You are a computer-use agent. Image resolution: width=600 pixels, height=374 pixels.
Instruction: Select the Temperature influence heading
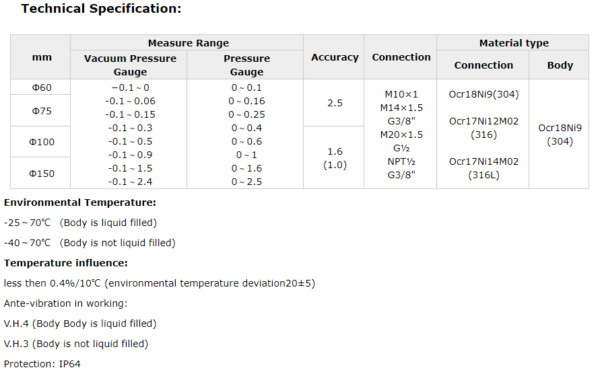(x=66, y=263)
